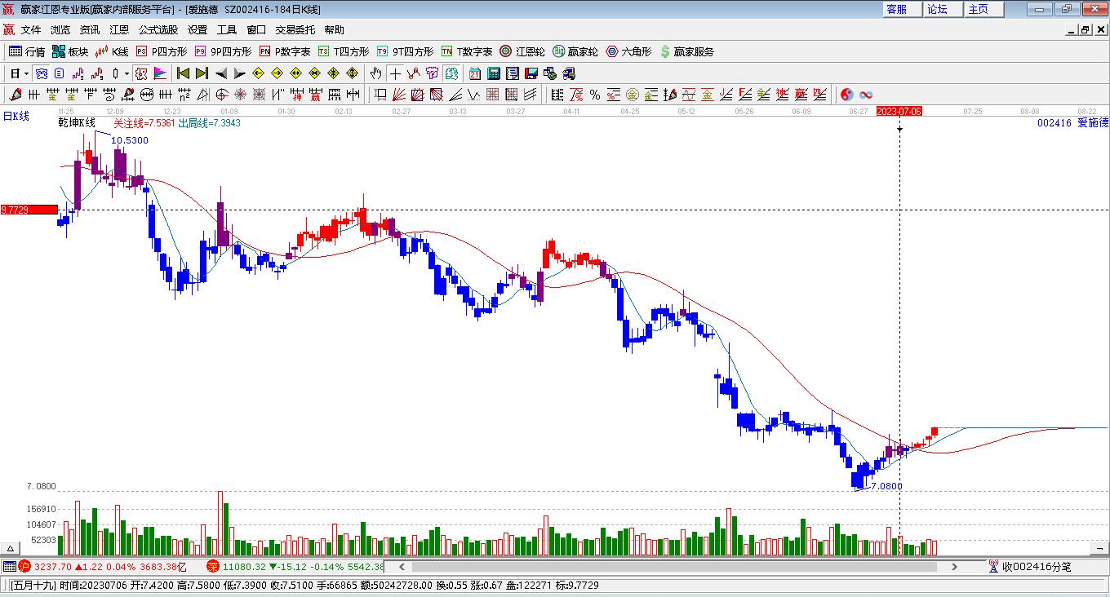Click horizontal scrollbar right arrow

pyautogui.click(x=954, y=566)
